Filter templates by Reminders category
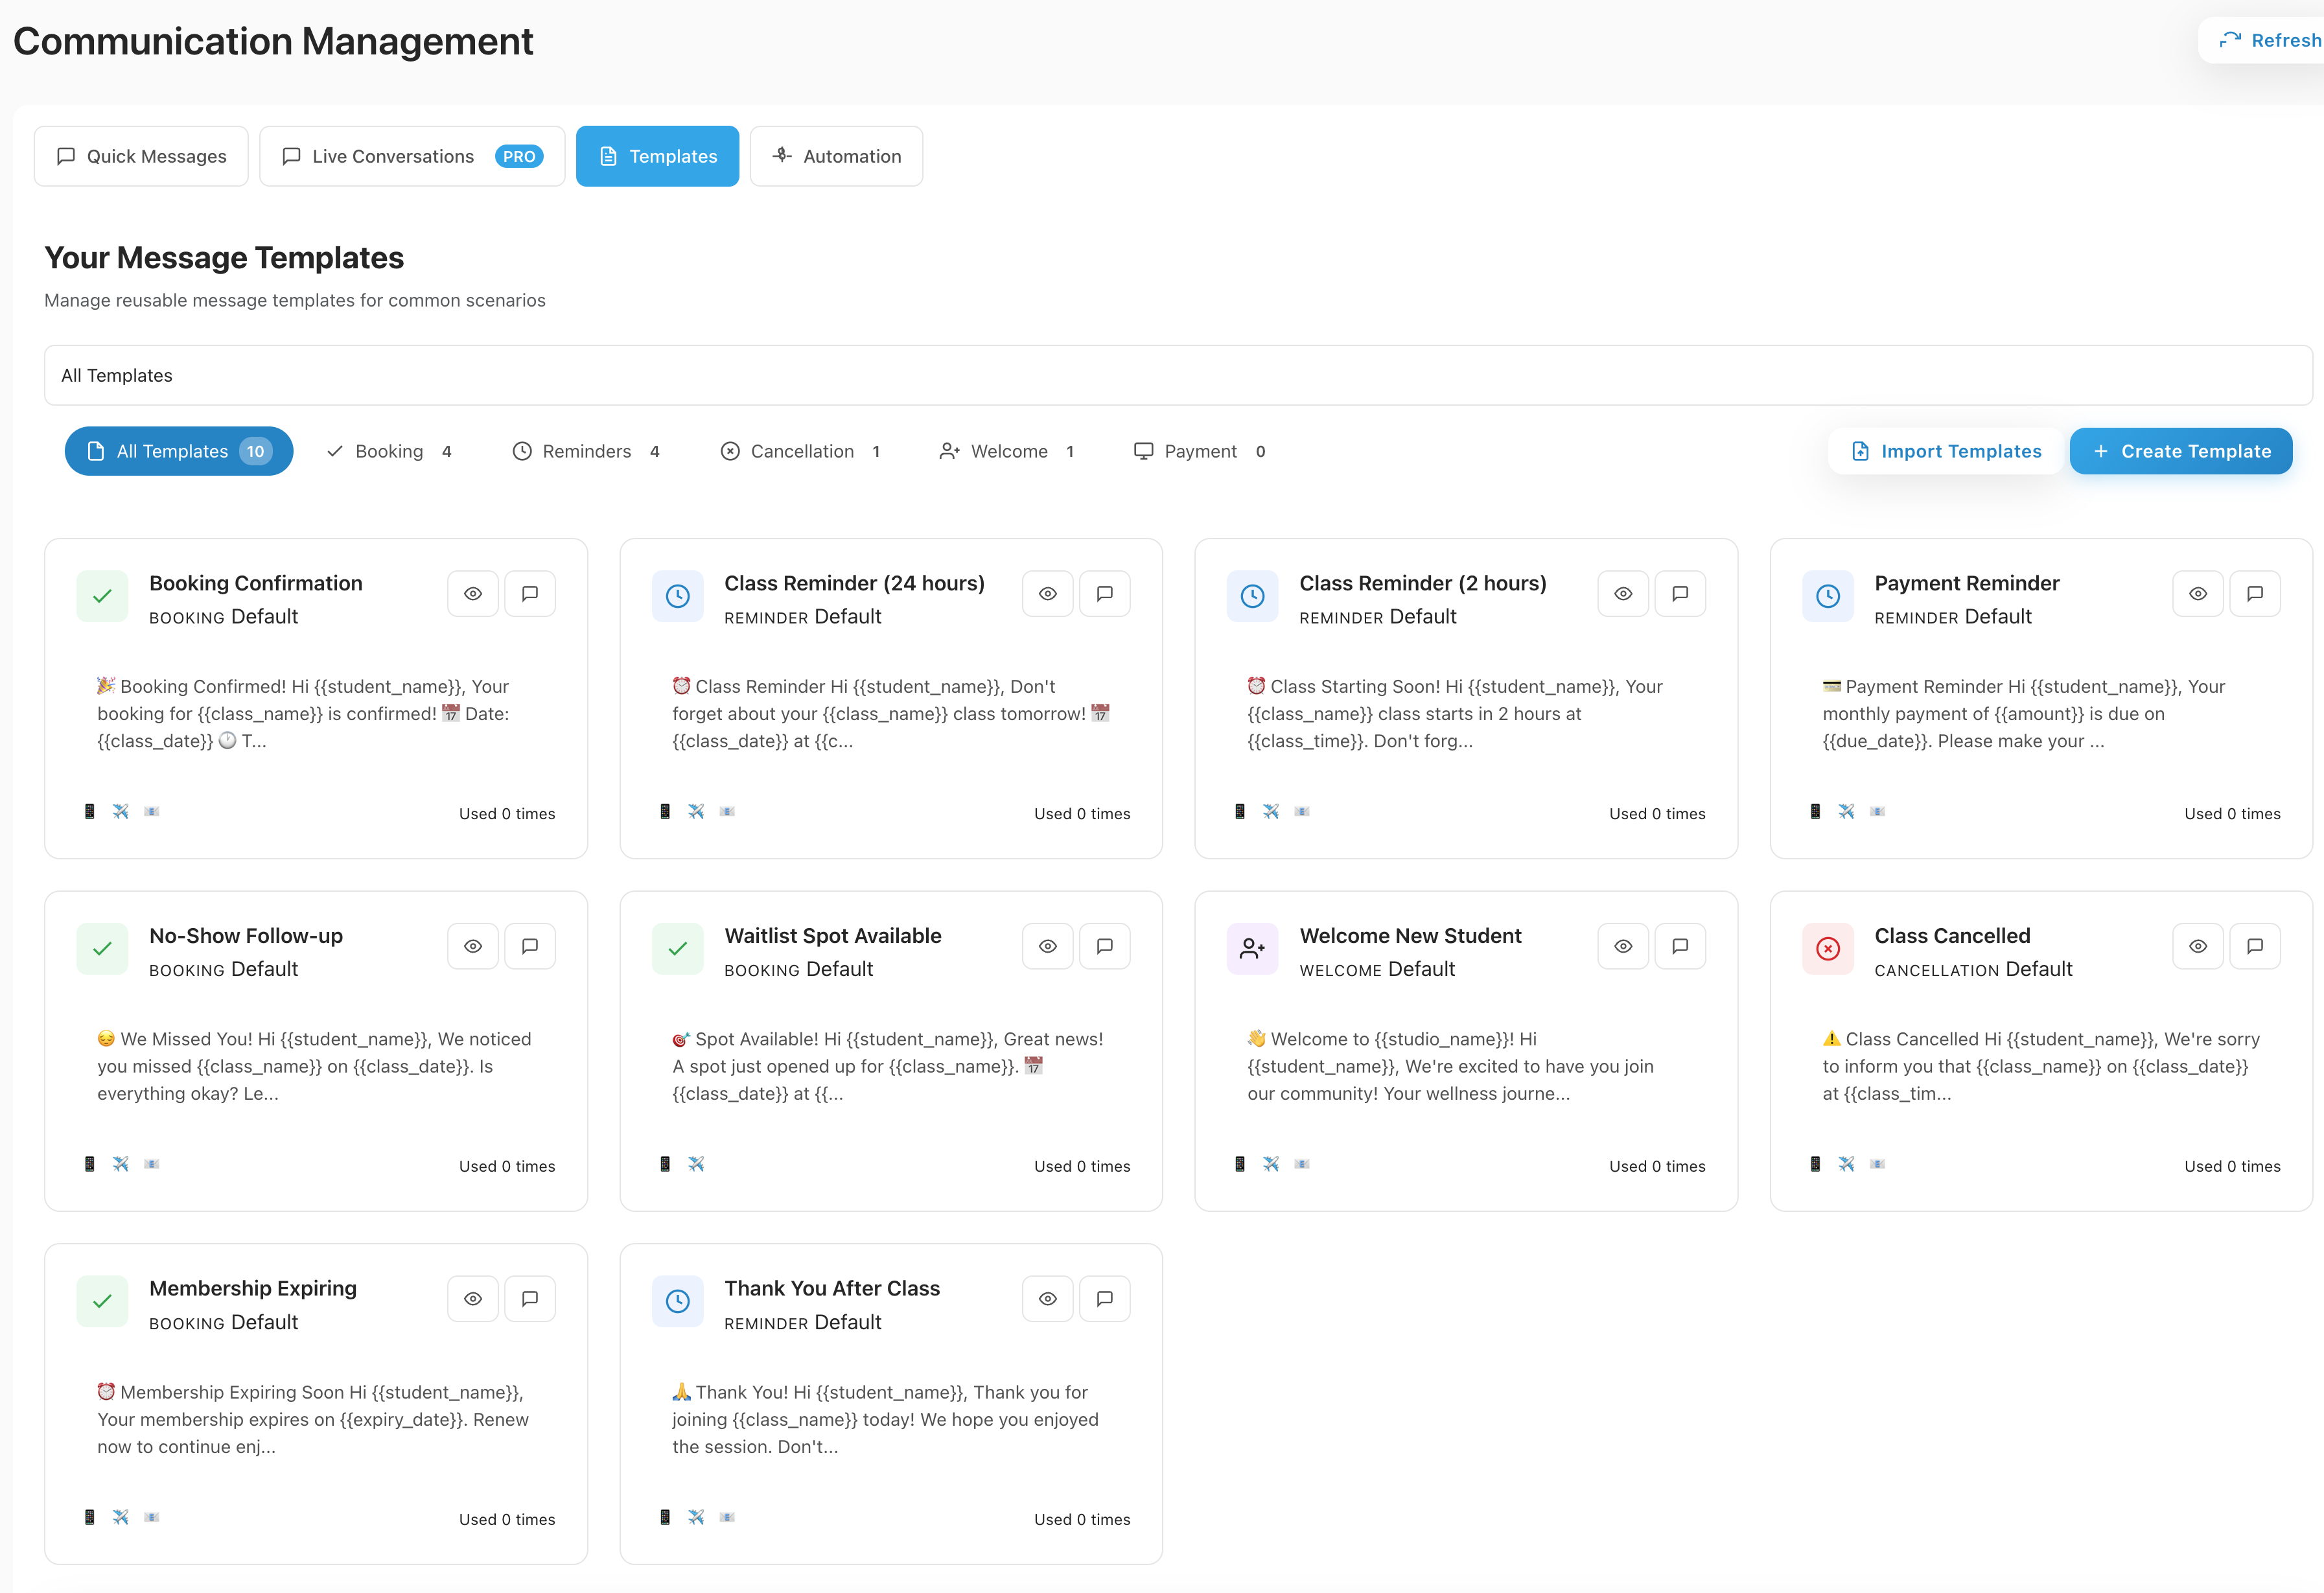 point(586,451)
